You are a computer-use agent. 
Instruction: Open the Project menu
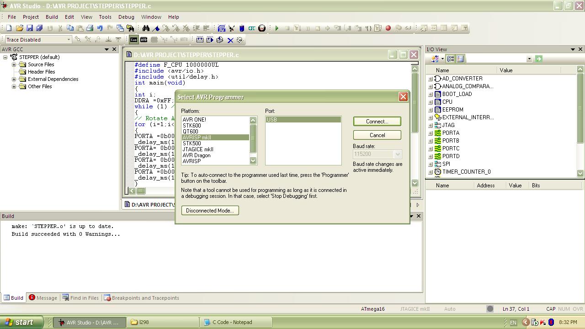[x=31, y=17]
